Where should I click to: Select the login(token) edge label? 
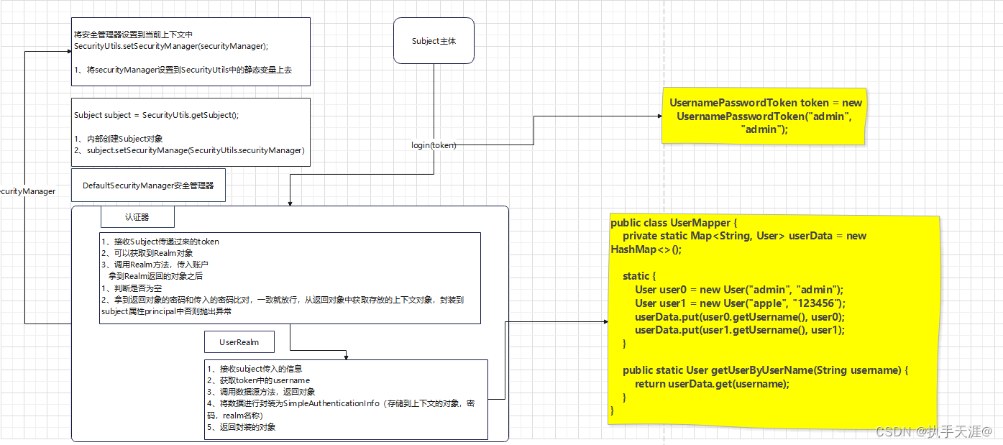click(433, 144)
